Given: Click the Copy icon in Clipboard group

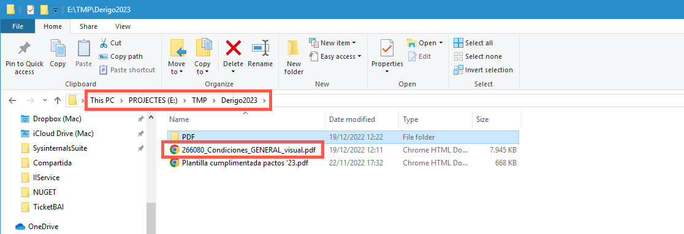Looking at the screenshot, I should click(58, 48).
